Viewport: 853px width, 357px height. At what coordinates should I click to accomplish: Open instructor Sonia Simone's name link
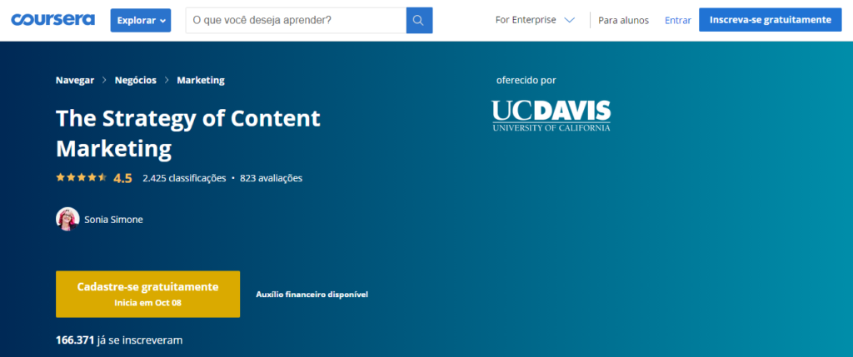113,220
